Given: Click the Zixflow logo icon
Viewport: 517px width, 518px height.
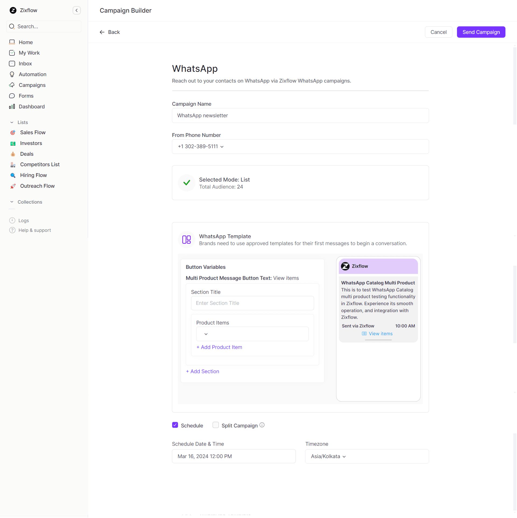Looking at the screenshot, I should pyautogui.click(x=13, y=10).
